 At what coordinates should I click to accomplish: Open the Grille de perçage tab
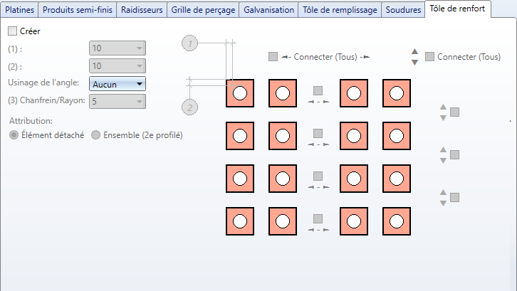202,10
